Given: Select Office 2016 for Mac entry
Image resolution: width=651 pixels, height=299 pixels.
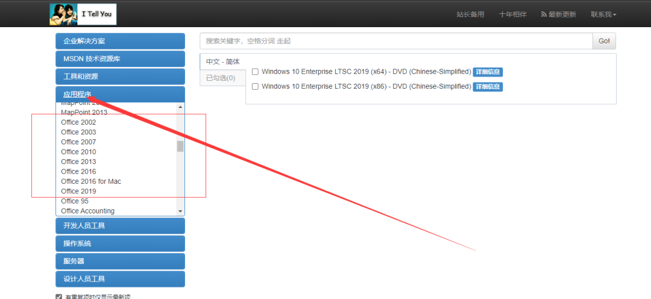Looking at the screenshot, I should tap(91, 181).
